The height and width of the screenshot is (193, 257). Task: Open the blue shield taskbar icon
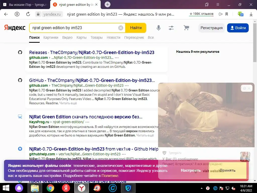[x=128, y=188]
